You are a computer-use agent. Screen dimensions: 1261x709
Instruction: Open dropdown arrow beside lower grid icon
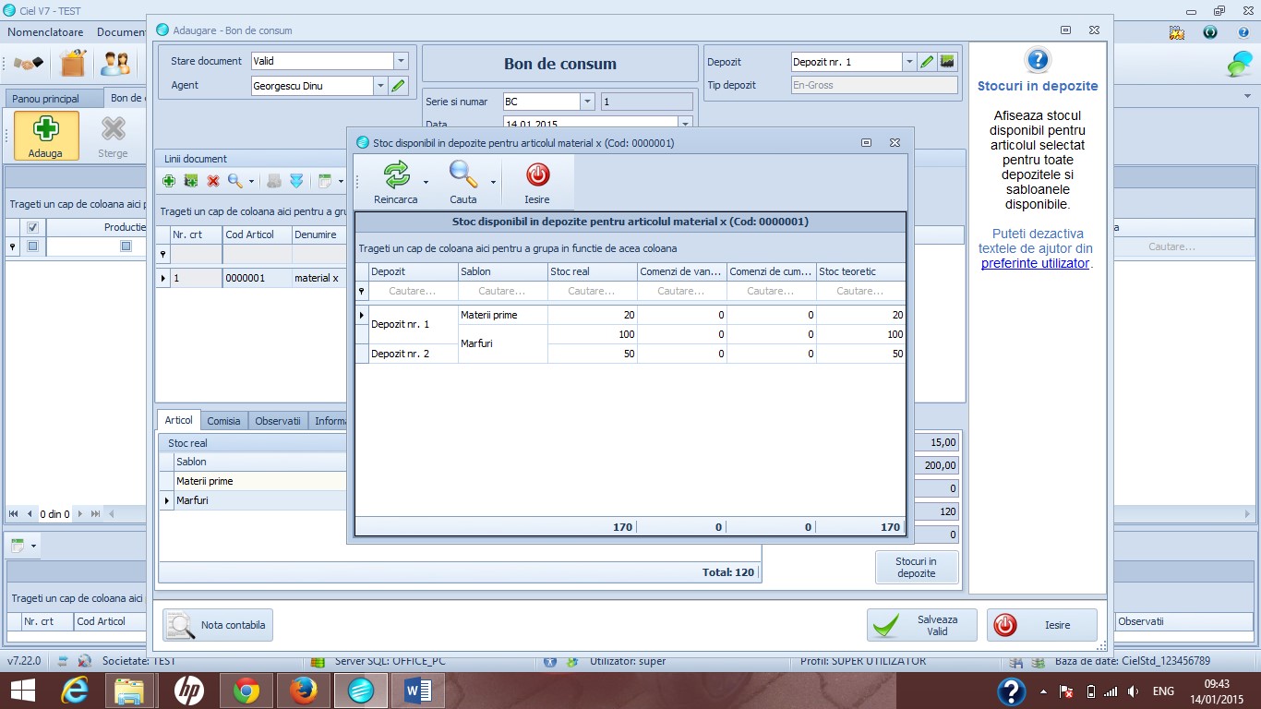(34, 546)
